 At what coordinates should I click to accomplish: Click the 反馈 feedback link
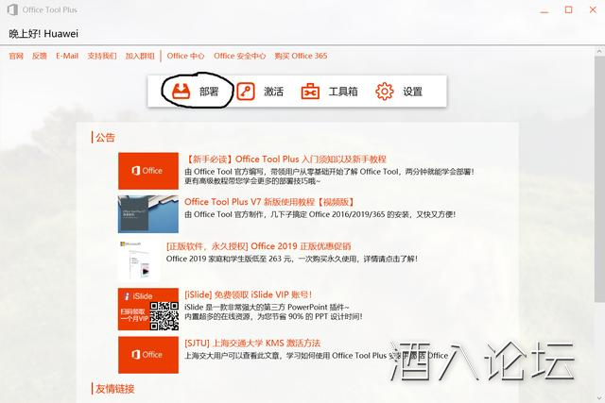pos(40,56)
